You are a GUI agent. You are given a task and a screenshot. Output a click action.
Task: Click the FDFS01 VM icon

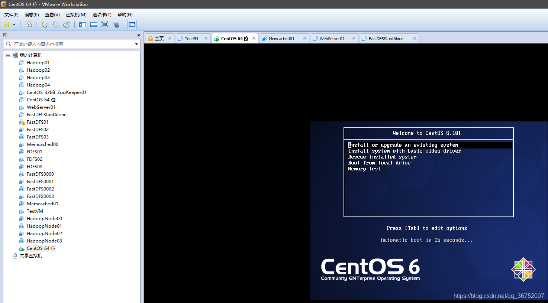point(22,152)
